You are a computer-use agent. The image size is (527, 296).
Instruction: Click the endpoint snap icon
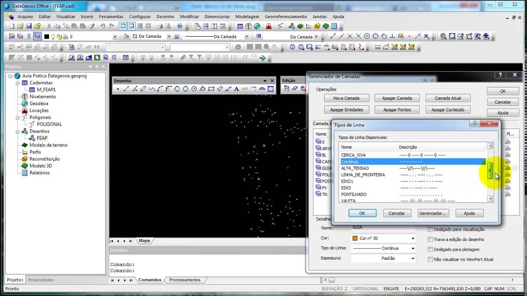coord(333,36)
